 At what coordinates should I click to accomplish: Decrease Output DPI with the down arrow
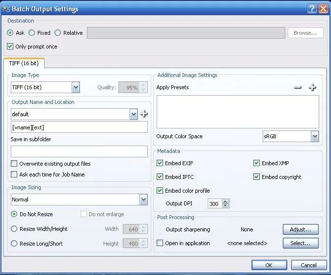coord(225,205)
